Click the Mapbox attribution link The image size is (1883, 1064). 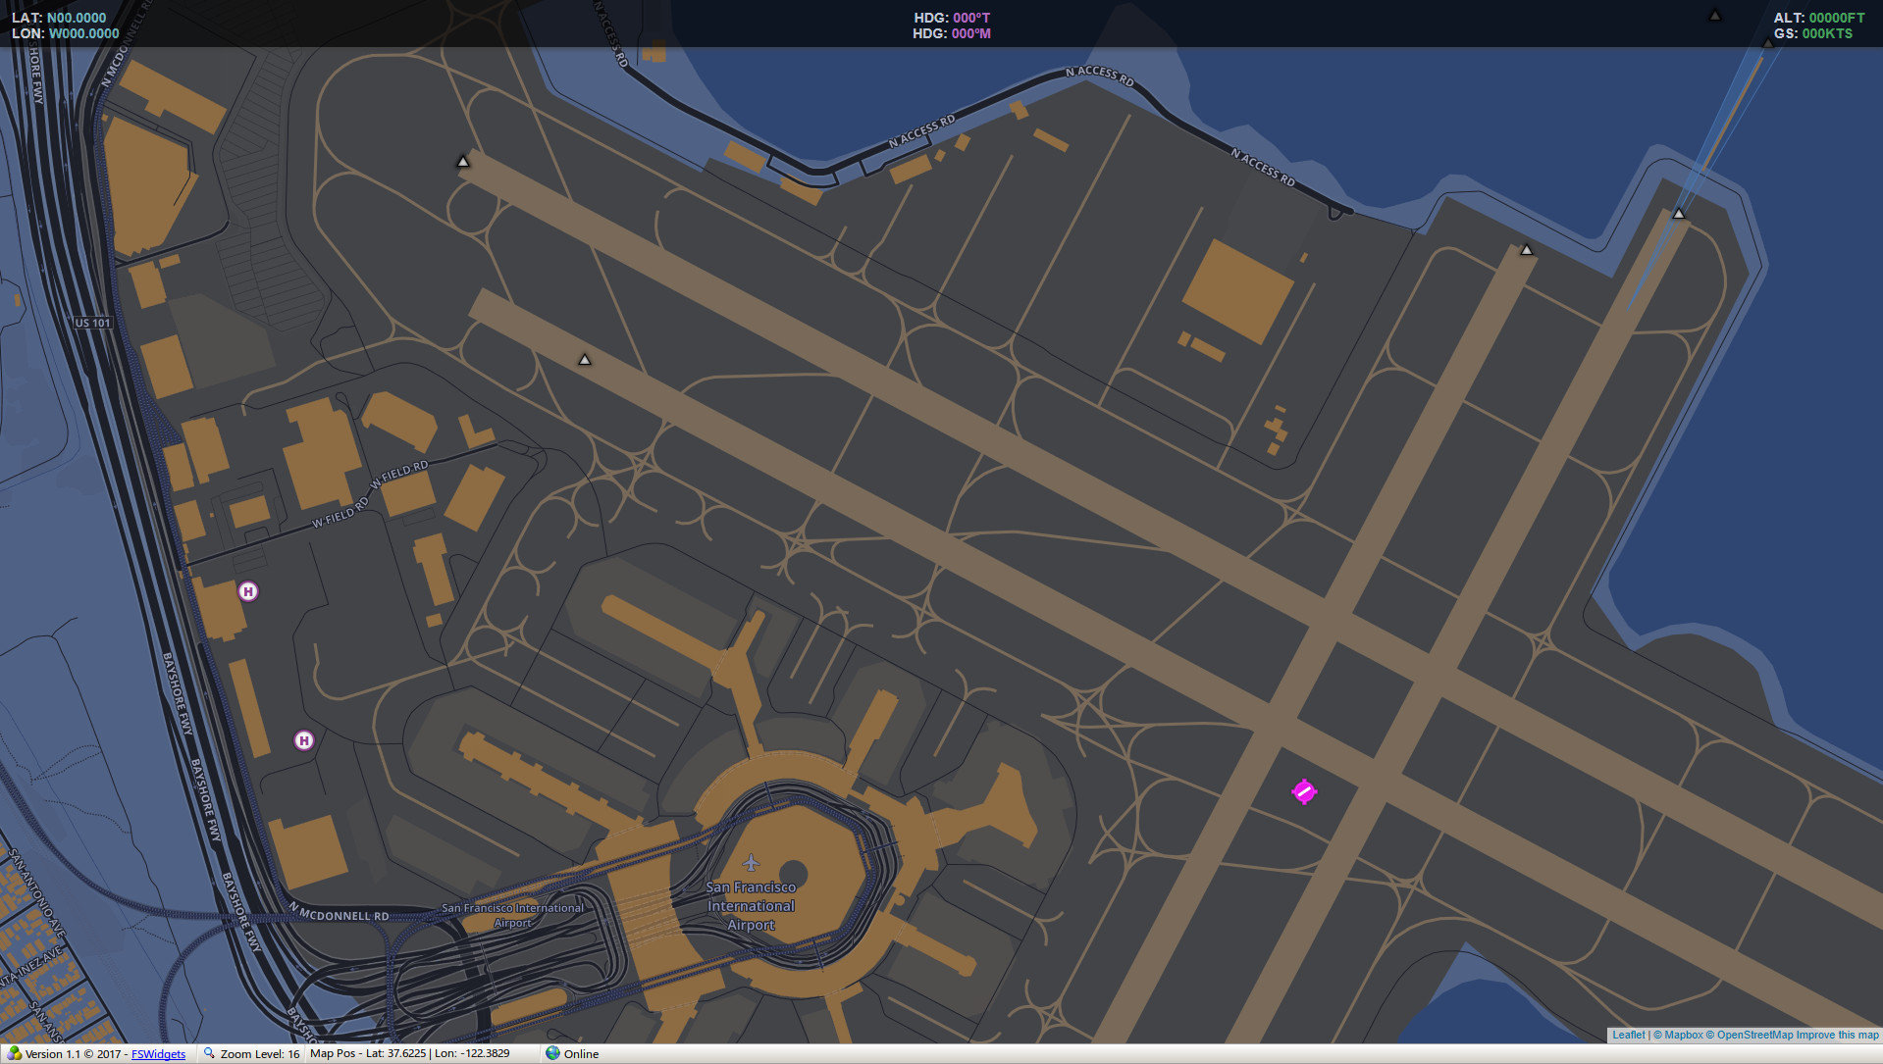[x=1684, y=1035]
